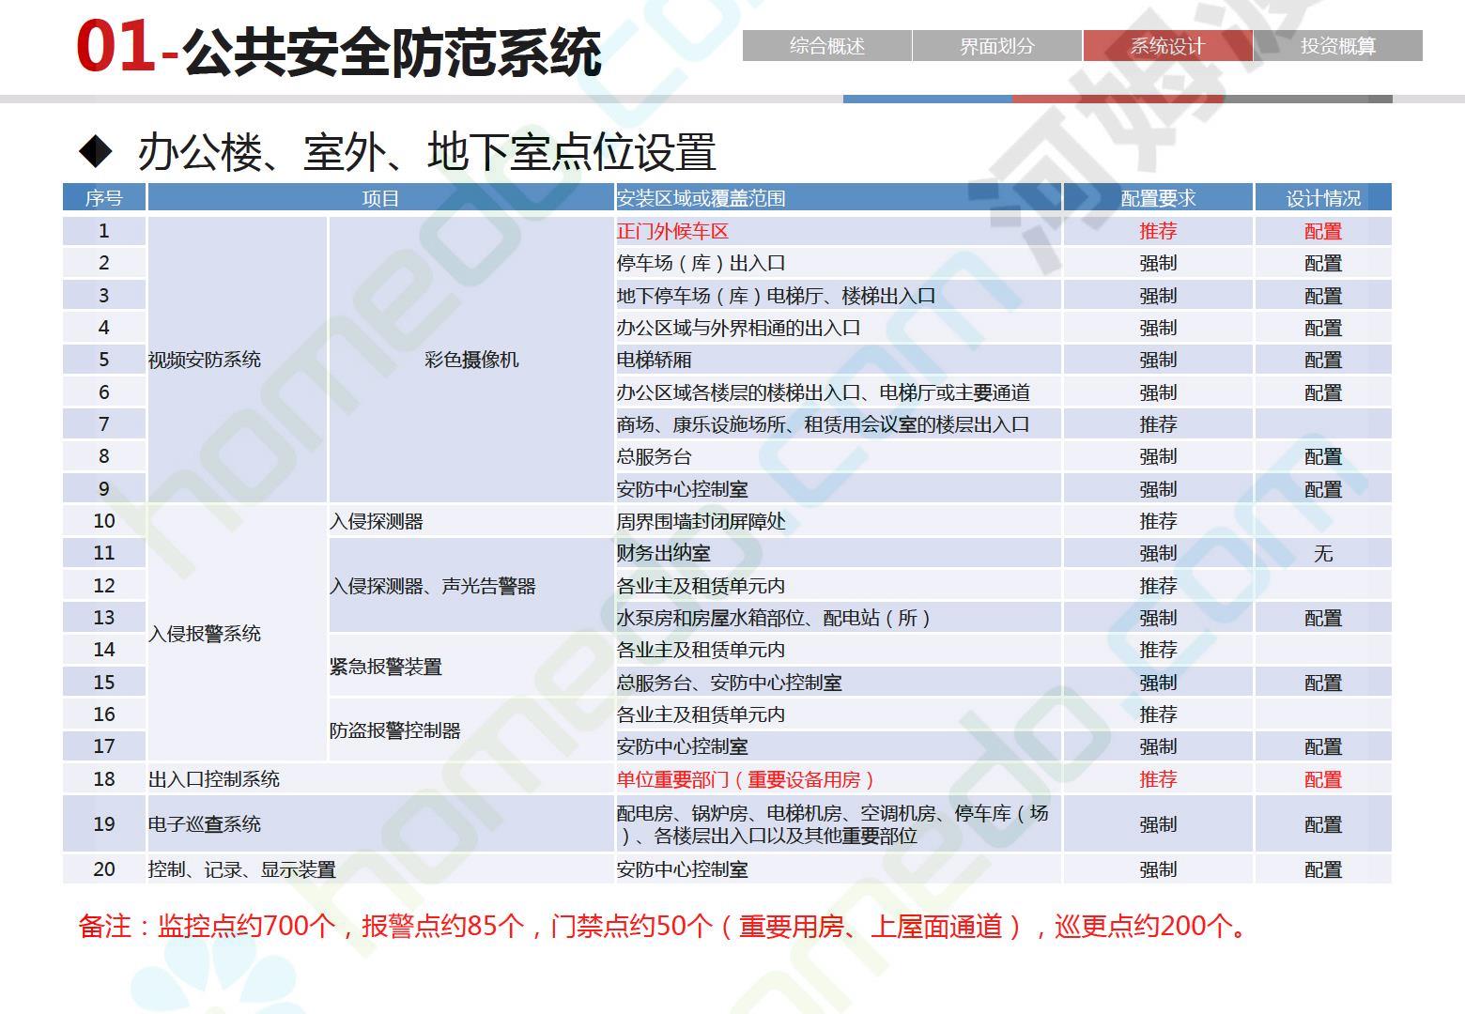Select the 正门外候车区 cell
This screenshot has width=1465, height=1014.
click(x=839, y=231)
